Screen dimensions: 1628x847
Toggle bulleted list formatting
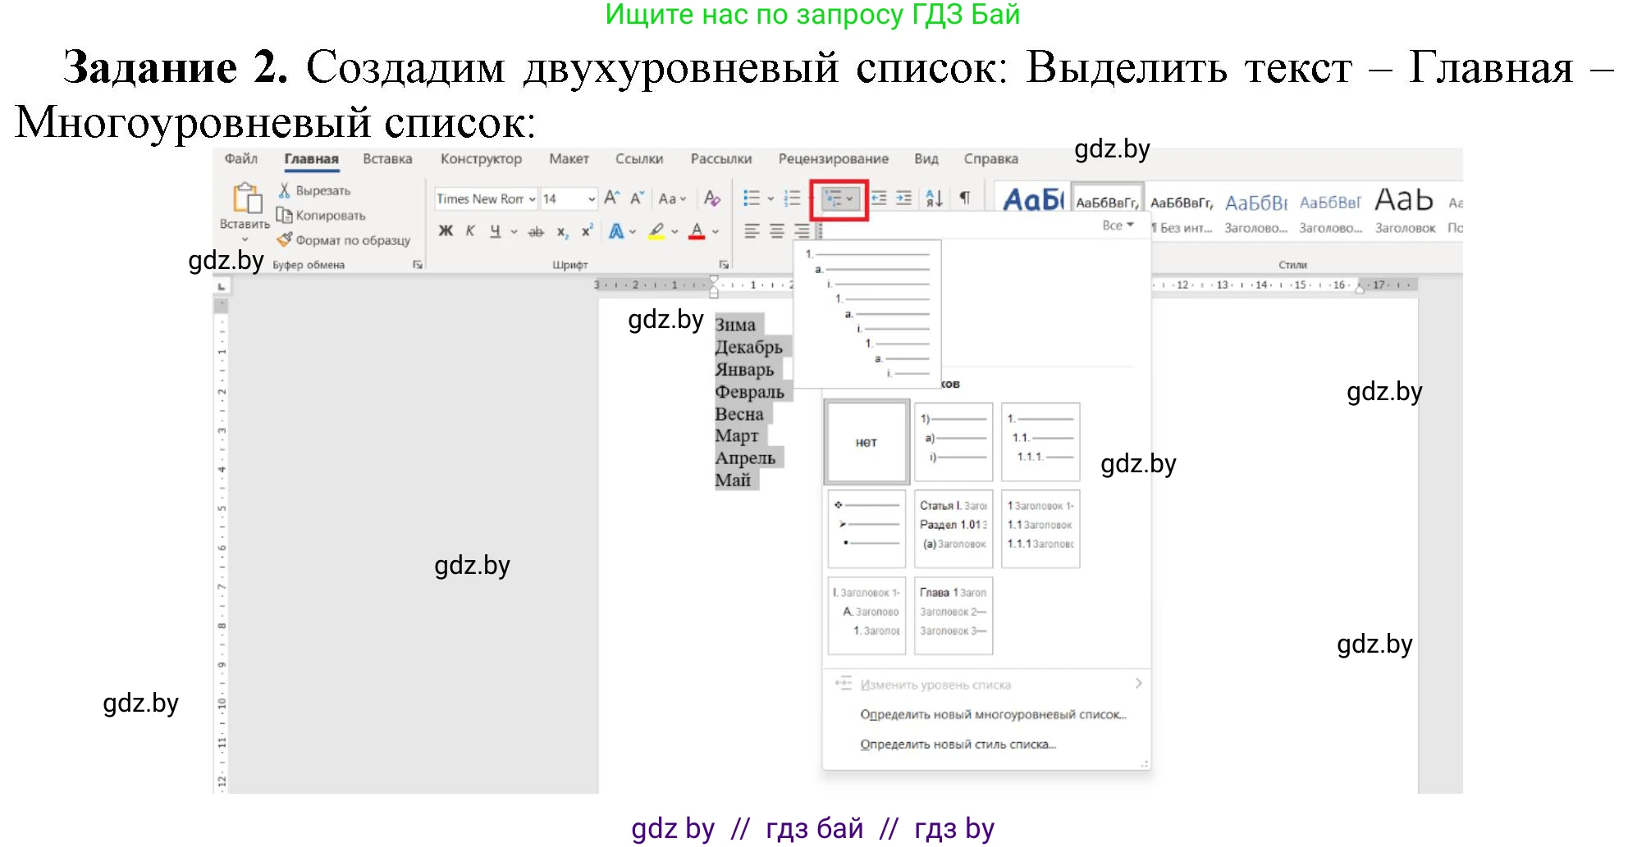click(x=751, y=198)
